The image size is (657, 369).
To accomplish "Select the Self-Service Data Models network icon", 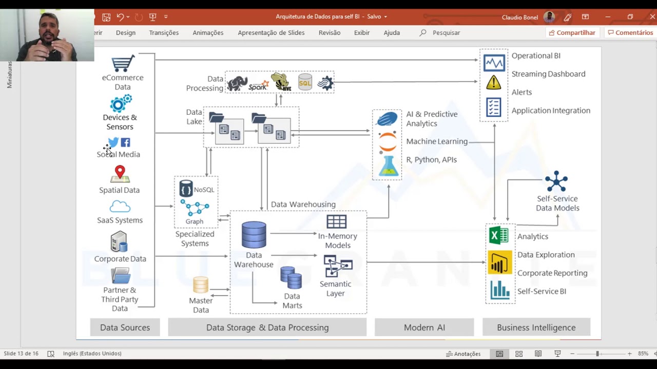I will click(x=556, y=182).
